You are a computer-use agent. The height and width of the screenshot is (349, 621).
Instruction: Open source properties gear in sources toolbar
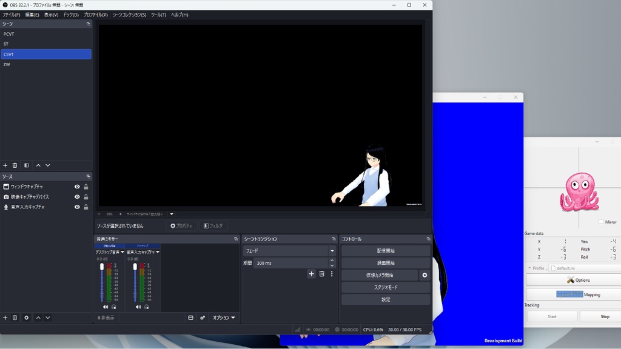27,317
